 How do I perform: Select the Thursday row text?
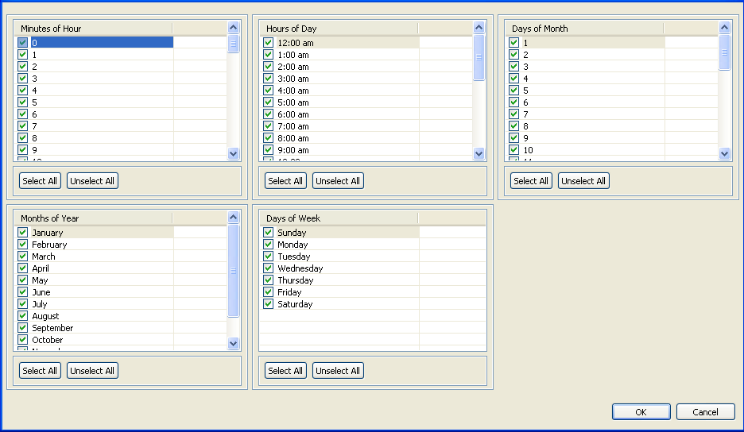pyautogui.click(x=296, y=280)
